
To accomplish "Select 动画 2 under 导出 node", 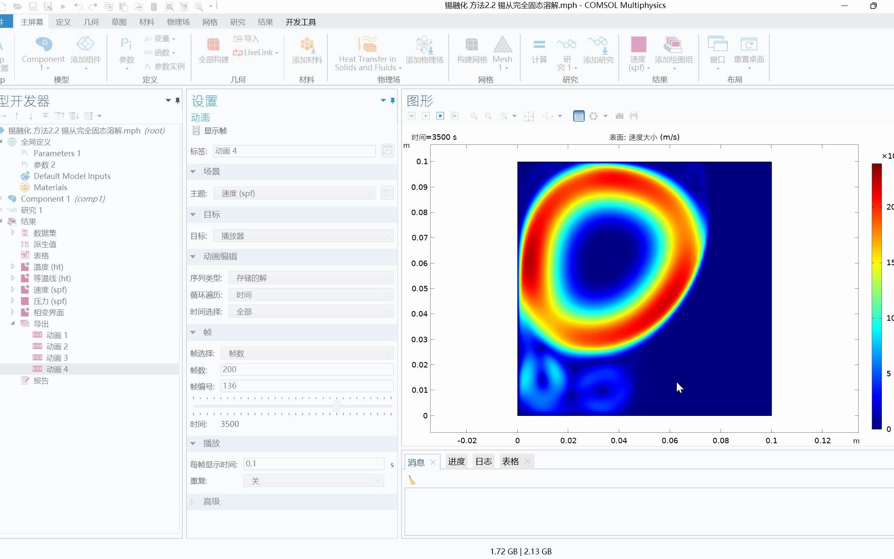I will pos(57,346).
